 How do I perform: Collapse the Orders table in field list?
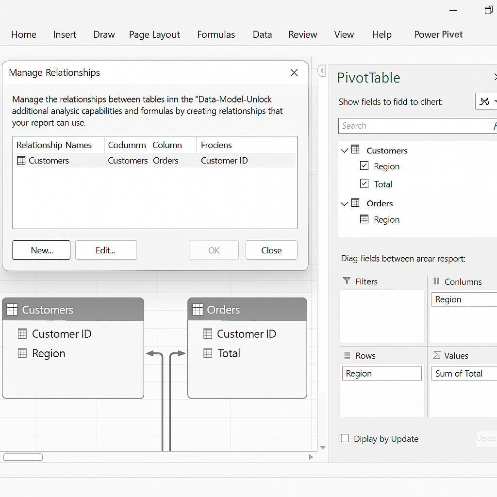345,204
